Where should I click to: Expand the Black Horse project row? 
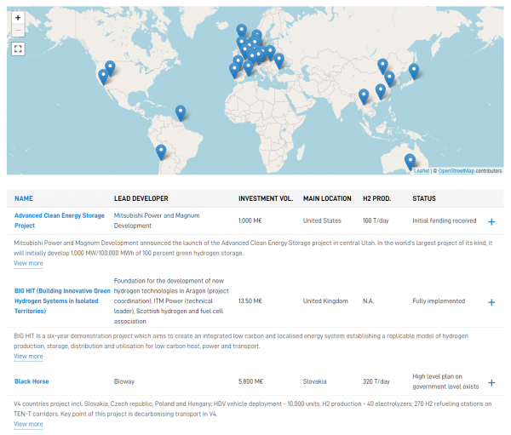point(491,381)
